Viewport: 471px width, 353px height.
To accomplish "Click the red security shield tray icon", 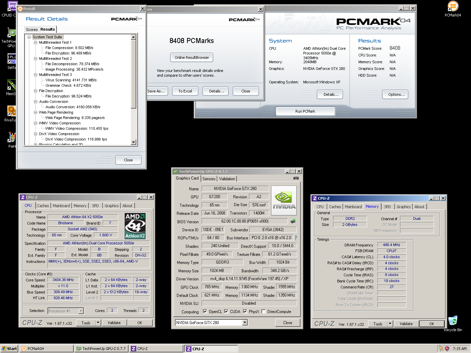I will tap(447, 349).
